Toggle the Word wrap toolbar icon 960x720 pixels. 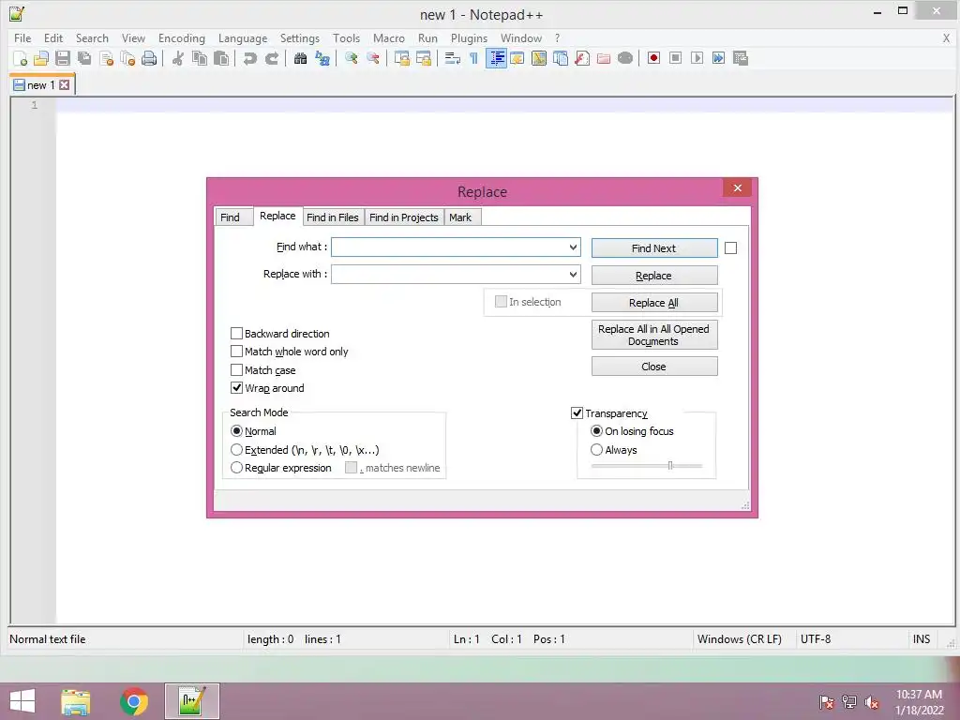point(453,58)
